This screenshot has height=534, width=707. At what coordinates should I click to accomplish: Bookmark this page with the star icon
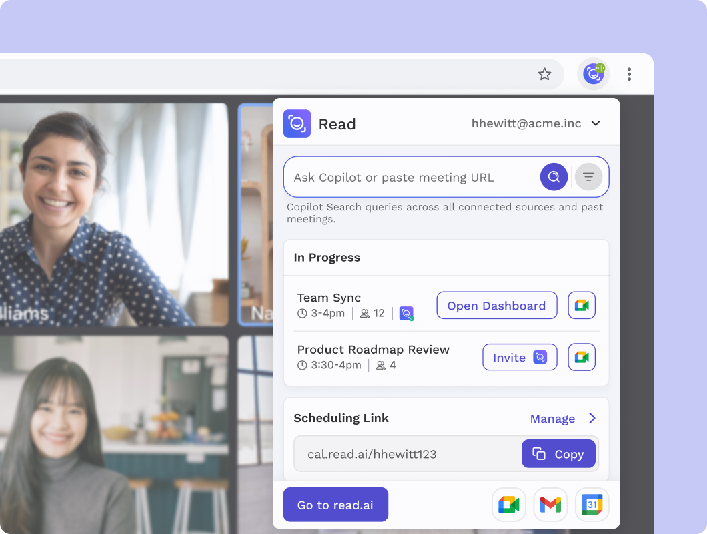544,74
